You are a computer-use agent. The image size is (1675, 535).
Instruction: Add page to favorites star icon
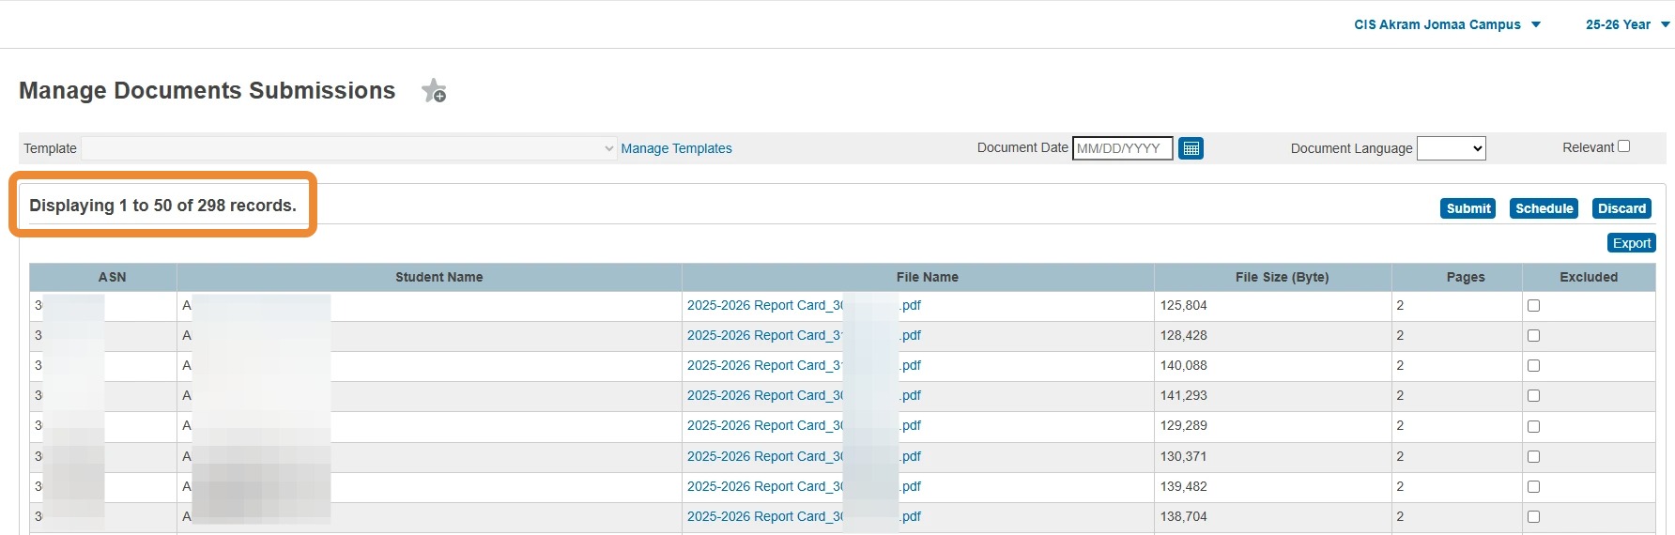point(434,91)
